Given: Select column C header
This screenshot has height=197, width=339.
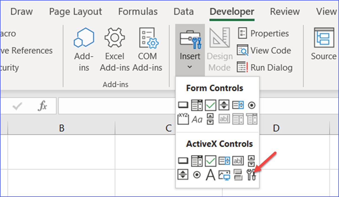Looking at the screenshot, I should pos(168,128).
